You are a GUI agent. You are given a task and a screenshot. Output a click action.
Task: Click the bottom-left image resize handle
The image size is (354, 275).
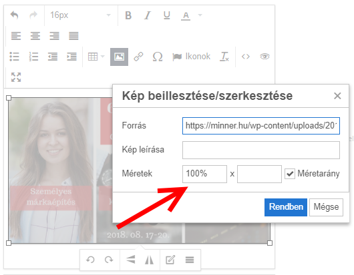tap(9, 243)
